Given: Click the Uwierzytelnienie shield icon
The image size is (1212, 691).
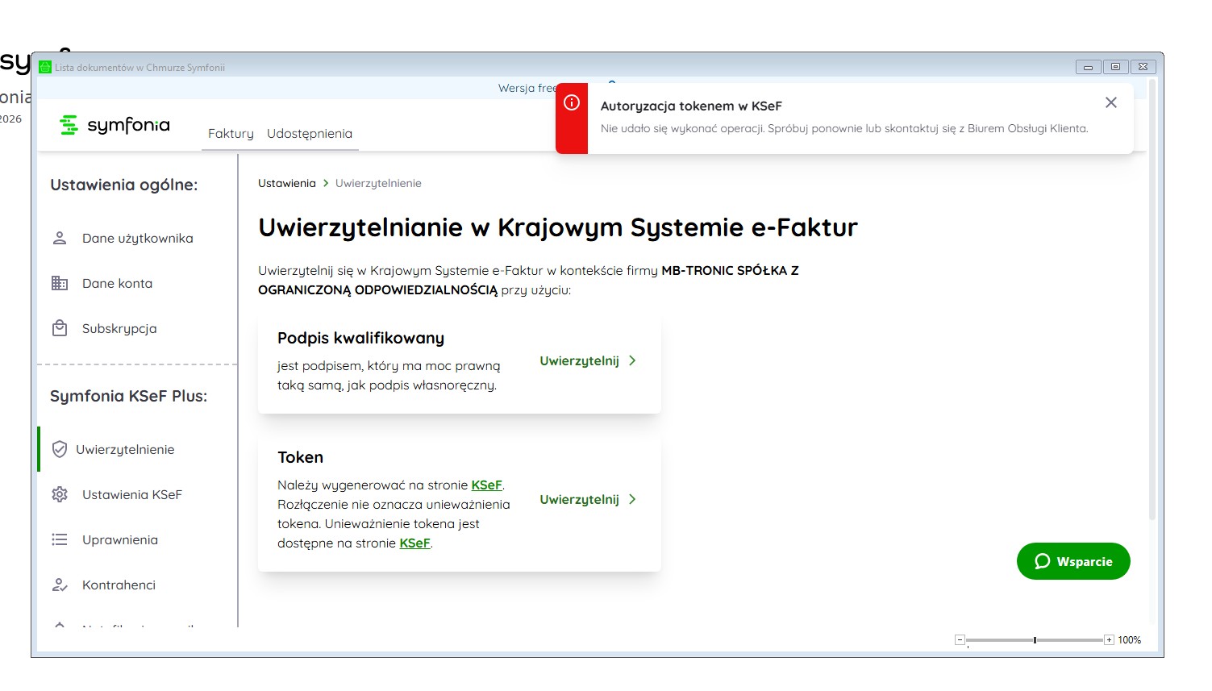Looking at the screenshot, I should tap(60, 450).
